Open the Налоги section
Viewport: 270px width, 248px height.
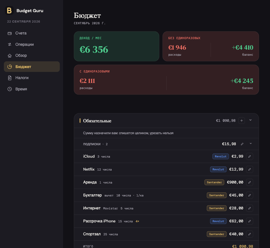[x=32, y=78]
